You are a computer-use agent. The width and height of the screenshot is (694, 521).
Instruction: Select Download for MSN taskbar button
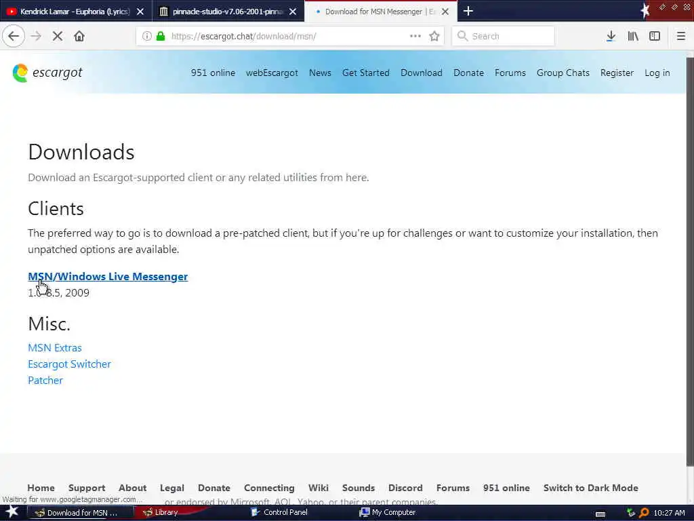[80, 513]
